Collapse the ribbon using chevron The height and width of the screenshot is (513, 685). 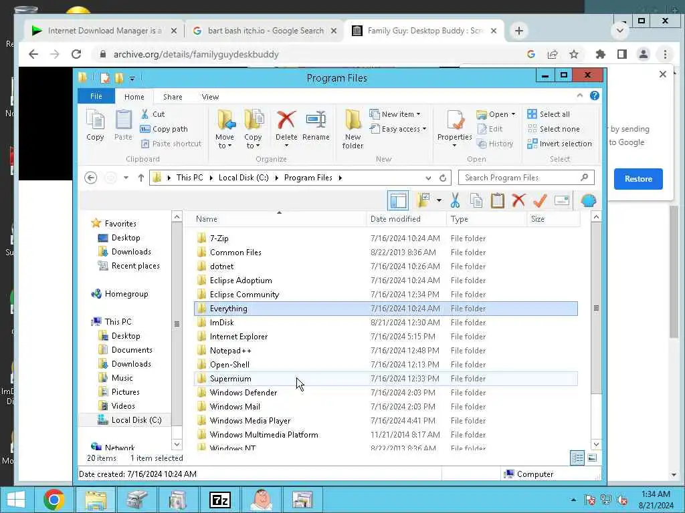tap(580, 96)
